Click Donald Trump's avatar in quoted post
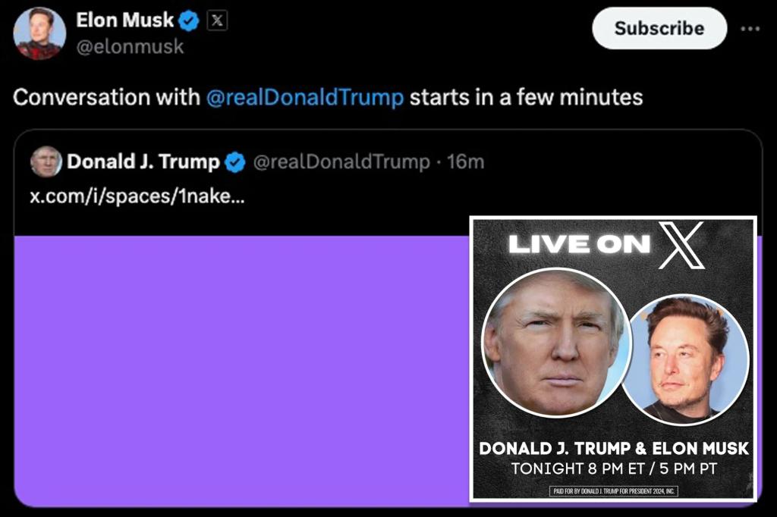The width and height of the screenshot is (777, 517). [x=48, y=161]
